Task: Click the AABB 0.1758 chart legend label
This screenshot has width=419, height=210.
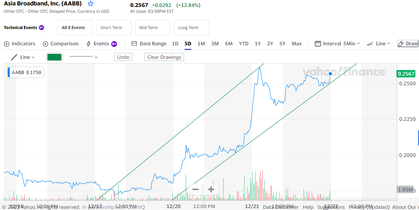Action: click(x=26, y=72)
